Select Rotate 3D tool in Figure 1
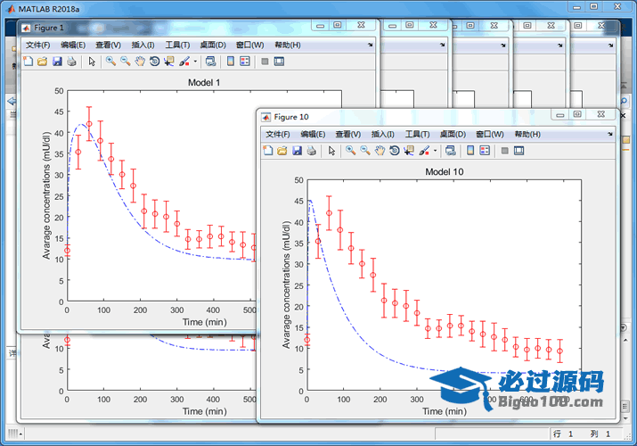The height and width of the screenshot is (446, 637). [x=154, y=62]
